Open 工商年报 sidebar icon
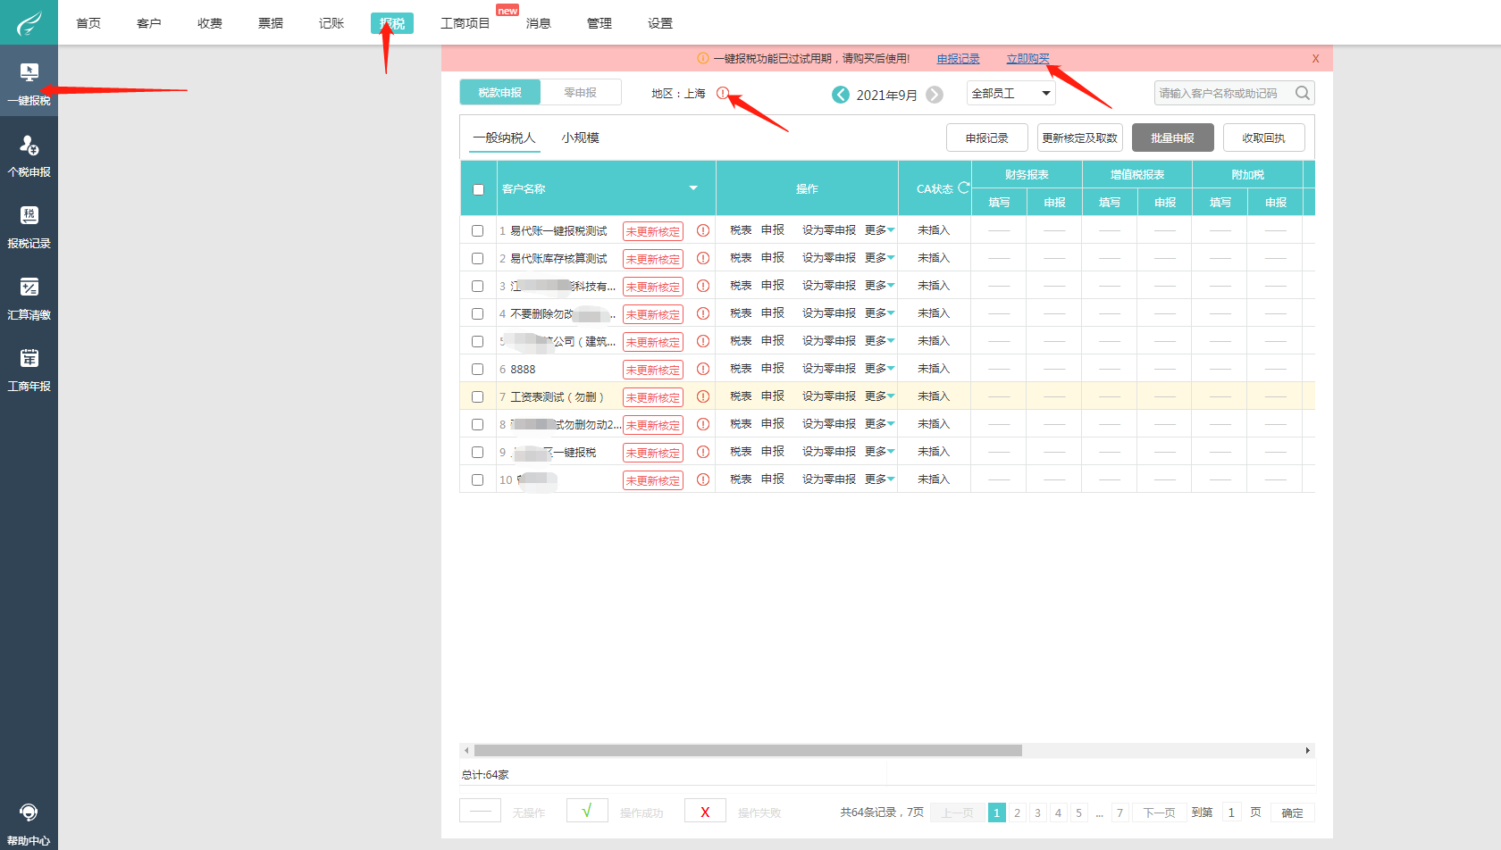The image size is (1501, 850). coord(29,369)
